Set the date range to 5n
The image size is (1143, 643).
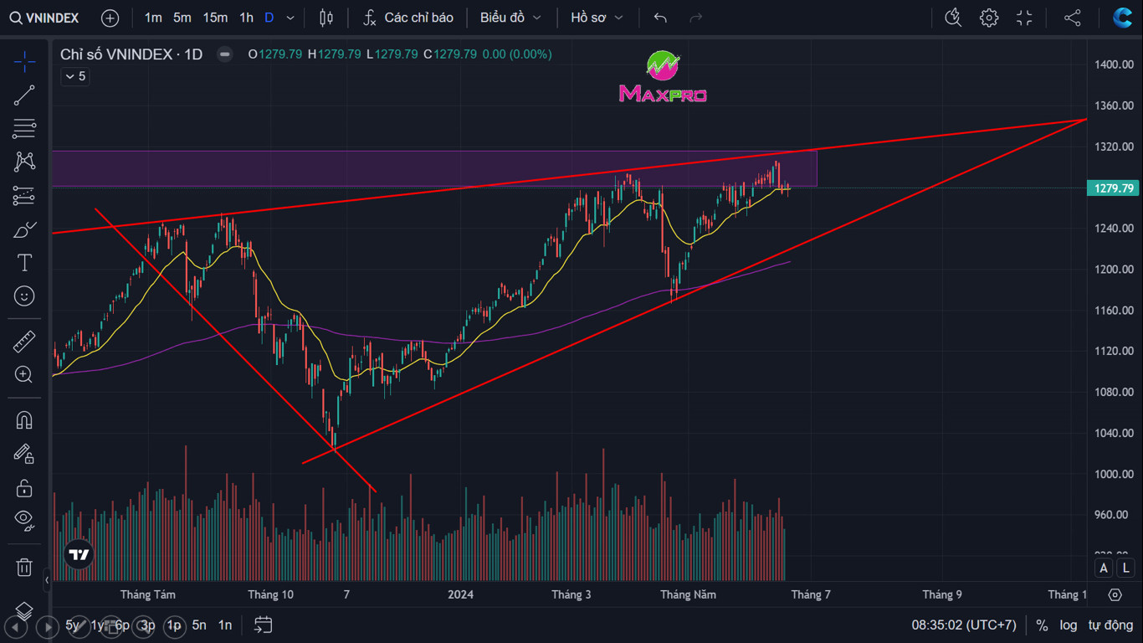coord(199,625)
